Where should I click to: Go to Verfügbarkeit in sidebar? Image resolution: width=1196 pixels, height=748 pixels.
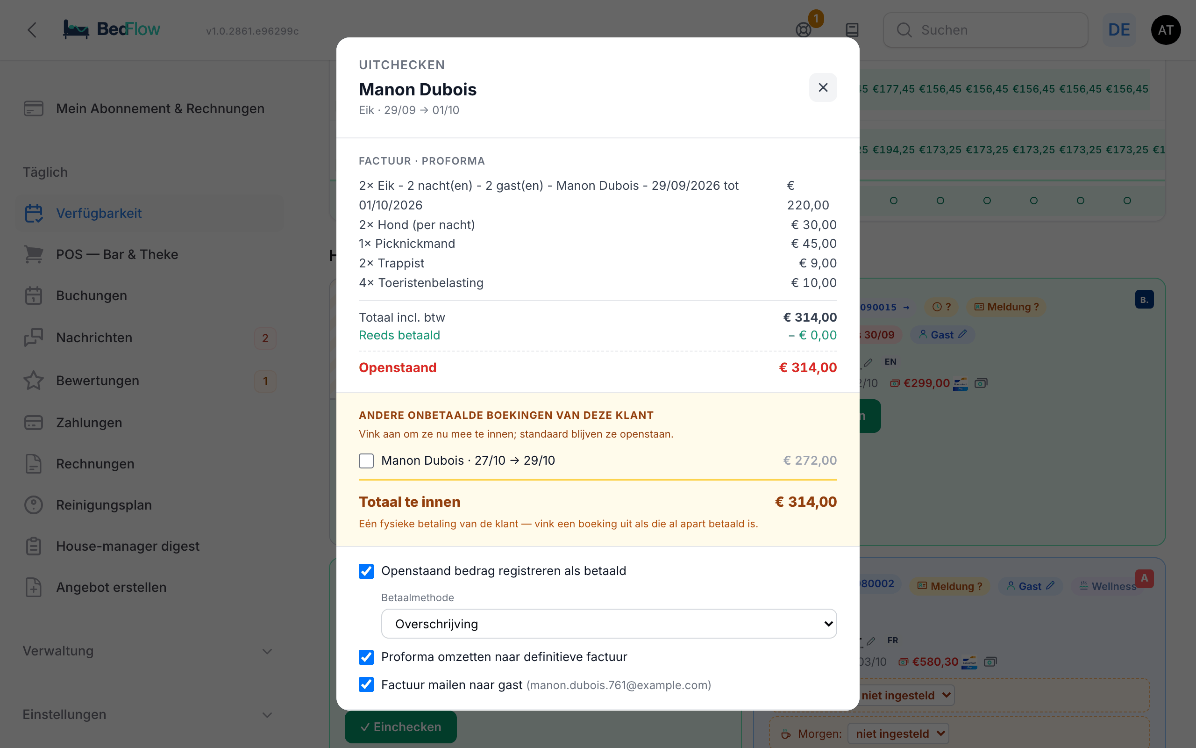tap(148, 213)
